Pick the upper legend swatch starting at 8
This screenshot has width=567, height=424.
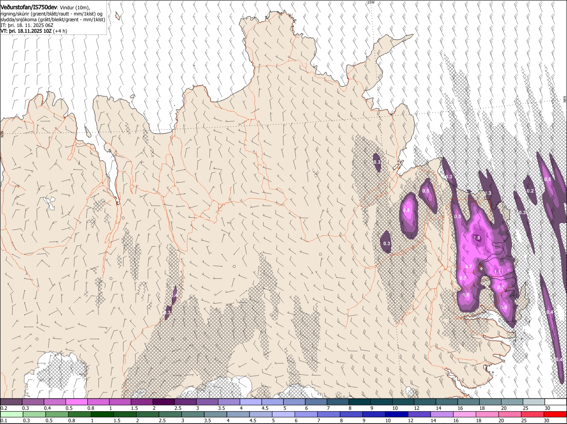tap(360, 402)
